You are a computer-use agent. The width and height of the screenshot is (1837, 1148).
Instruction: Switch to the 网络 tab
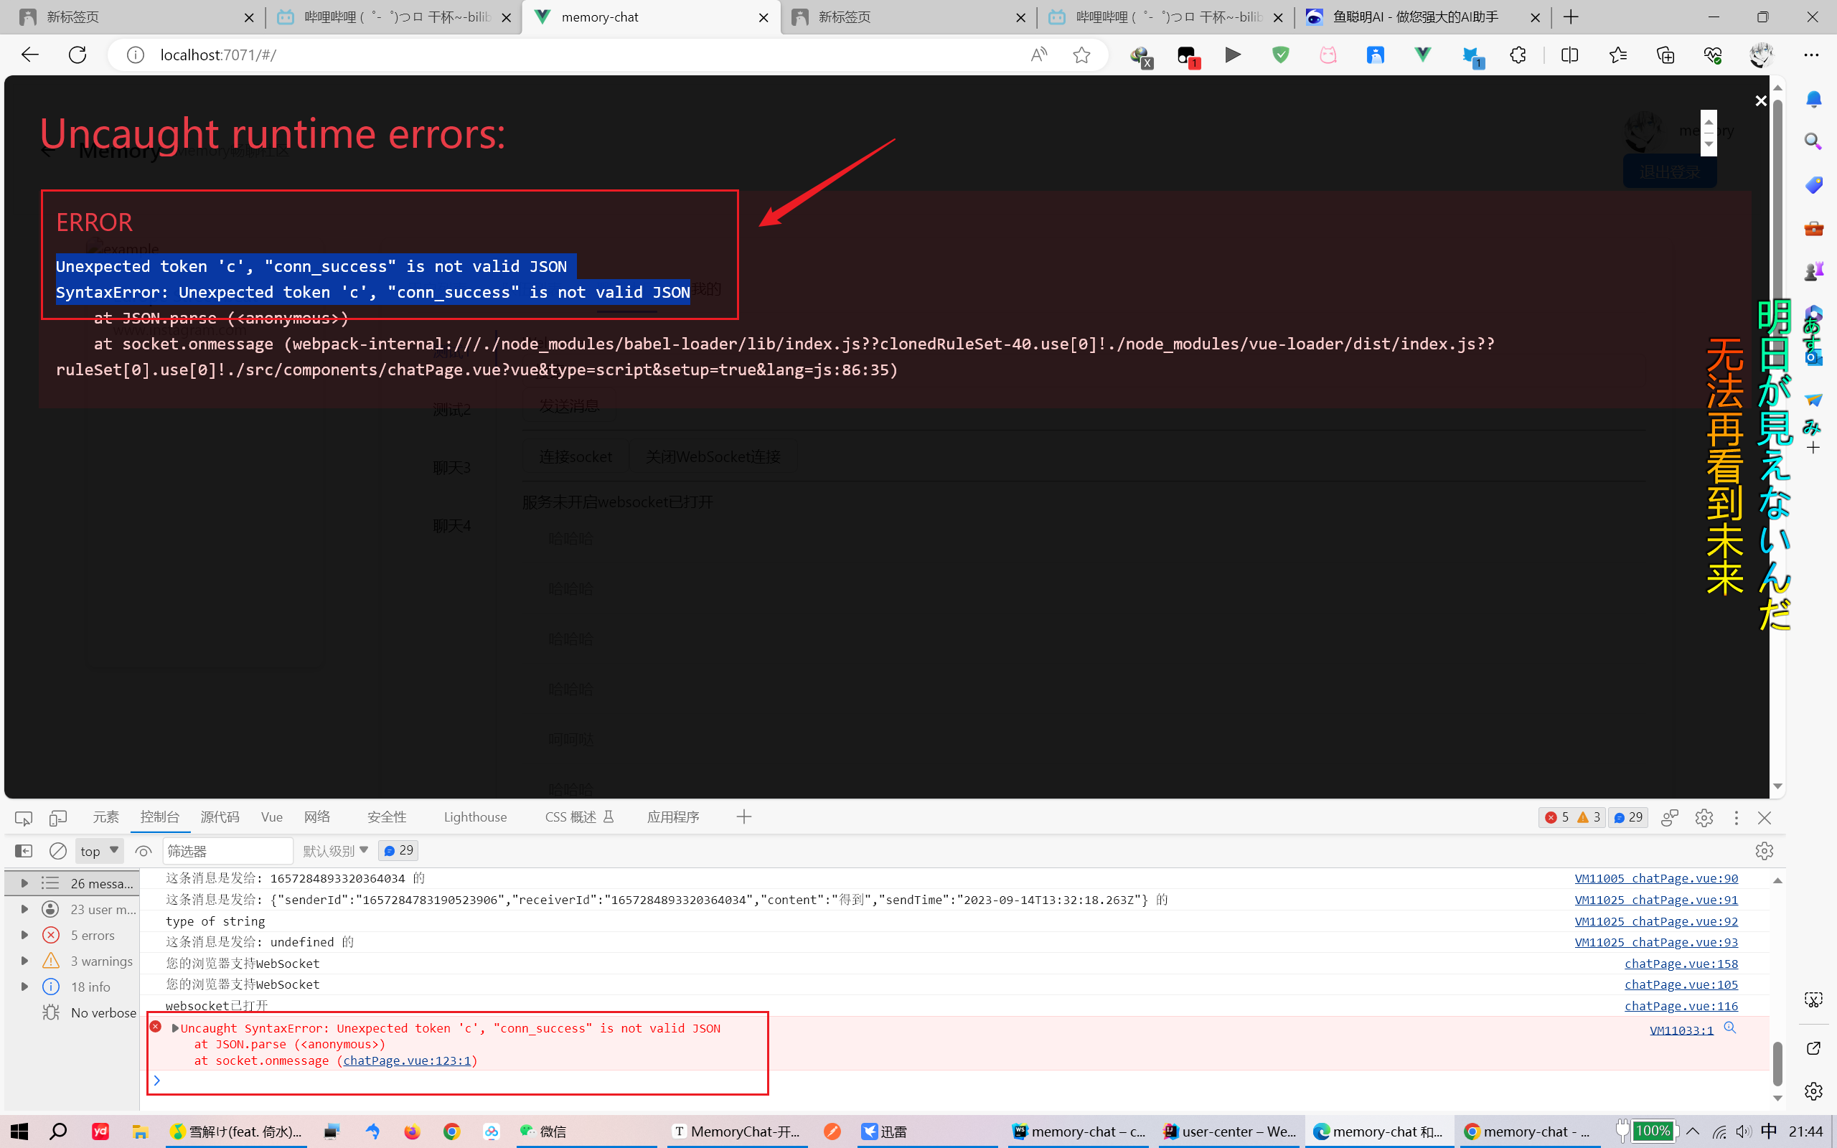tap(317, 817)
